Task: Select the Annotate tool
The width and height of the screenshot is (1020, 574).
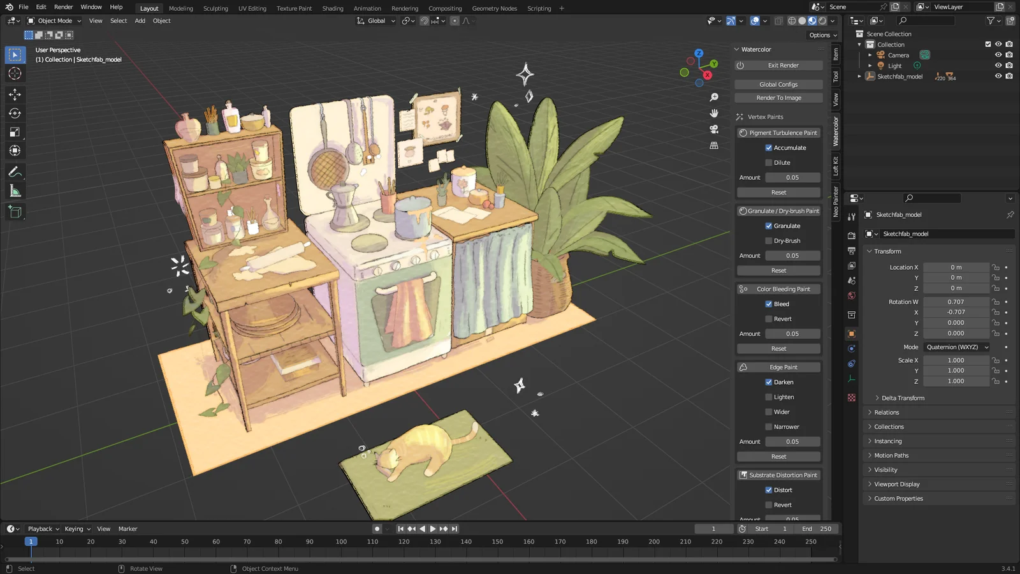Action: (15, 171)
